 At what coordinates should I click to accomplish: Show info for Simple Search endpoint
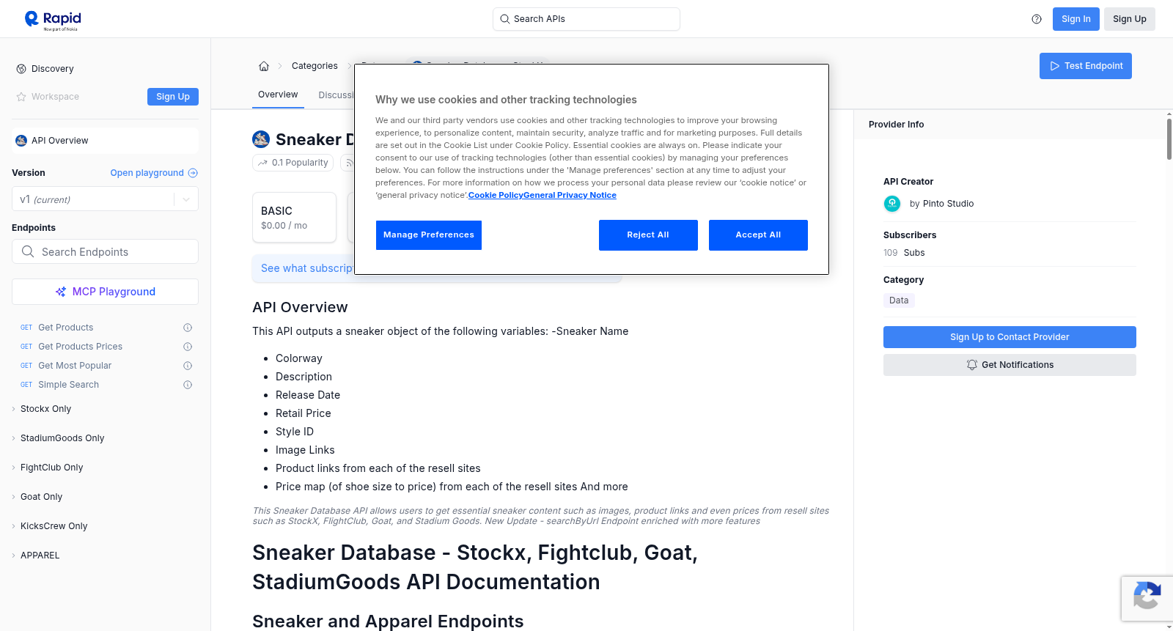[x=188, y=385]
